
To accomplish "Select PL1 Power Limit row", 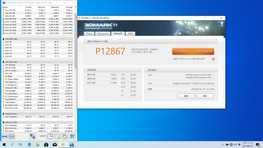I will (x=38, y=105).
